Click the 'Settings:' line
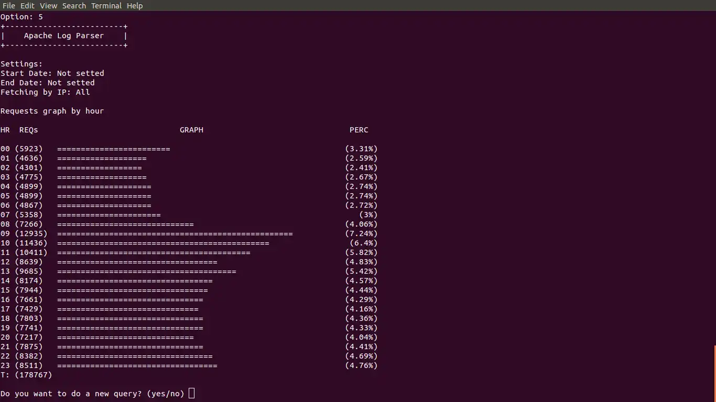Screen dimensions: 716x402 pos(21,64)
